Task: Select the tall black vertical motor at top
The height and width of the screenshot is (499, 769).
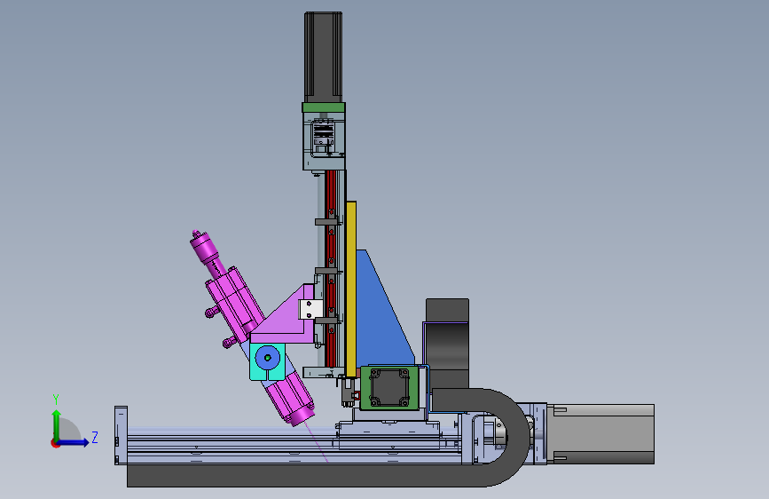Action: 323,57
